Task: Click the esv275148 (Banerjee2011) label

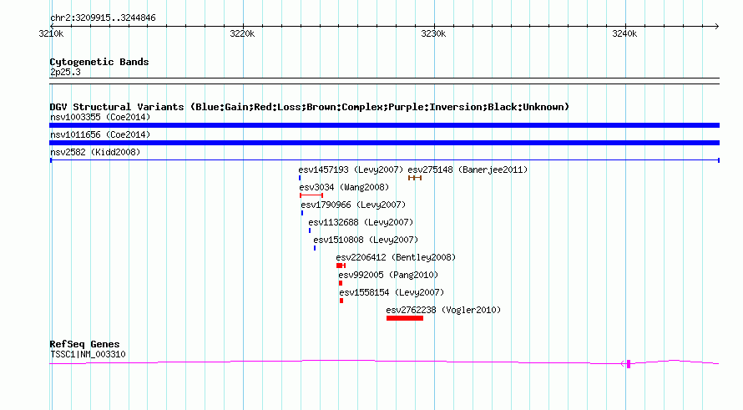Action: click(x=468, y=170)
